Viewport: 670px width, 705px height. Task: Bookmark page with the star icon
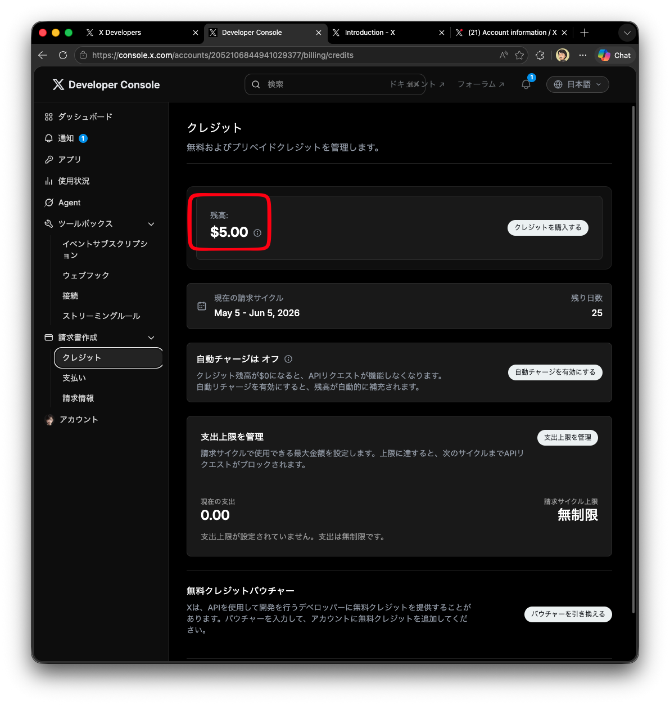519,55
